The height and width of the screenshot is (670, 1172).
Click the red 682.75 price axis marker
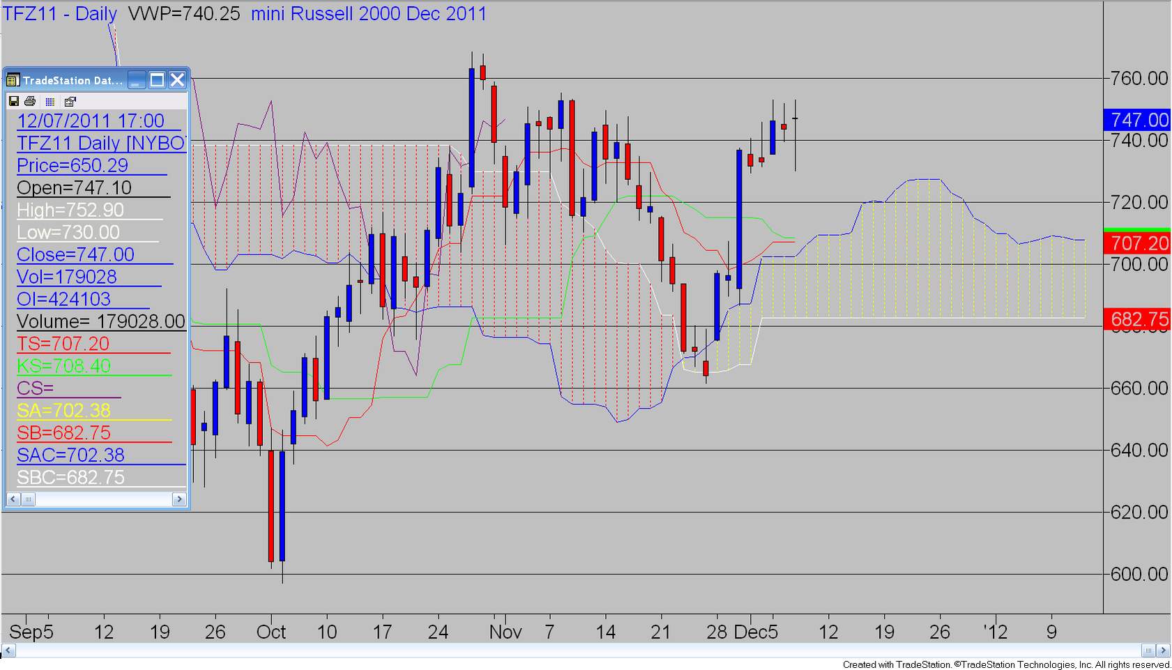click(x=1137, y=319)
